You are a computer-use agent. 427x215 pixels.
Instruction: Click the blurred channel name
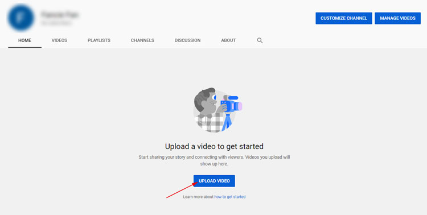pyautogui.click(x=60, y=15)
